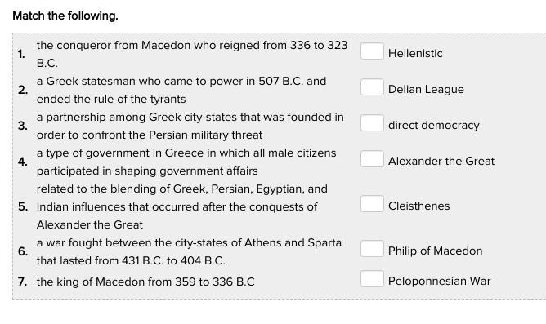Click definition 1 about conqueror from Macedon
The image size is (546, 324).
[x=192, y=54]
